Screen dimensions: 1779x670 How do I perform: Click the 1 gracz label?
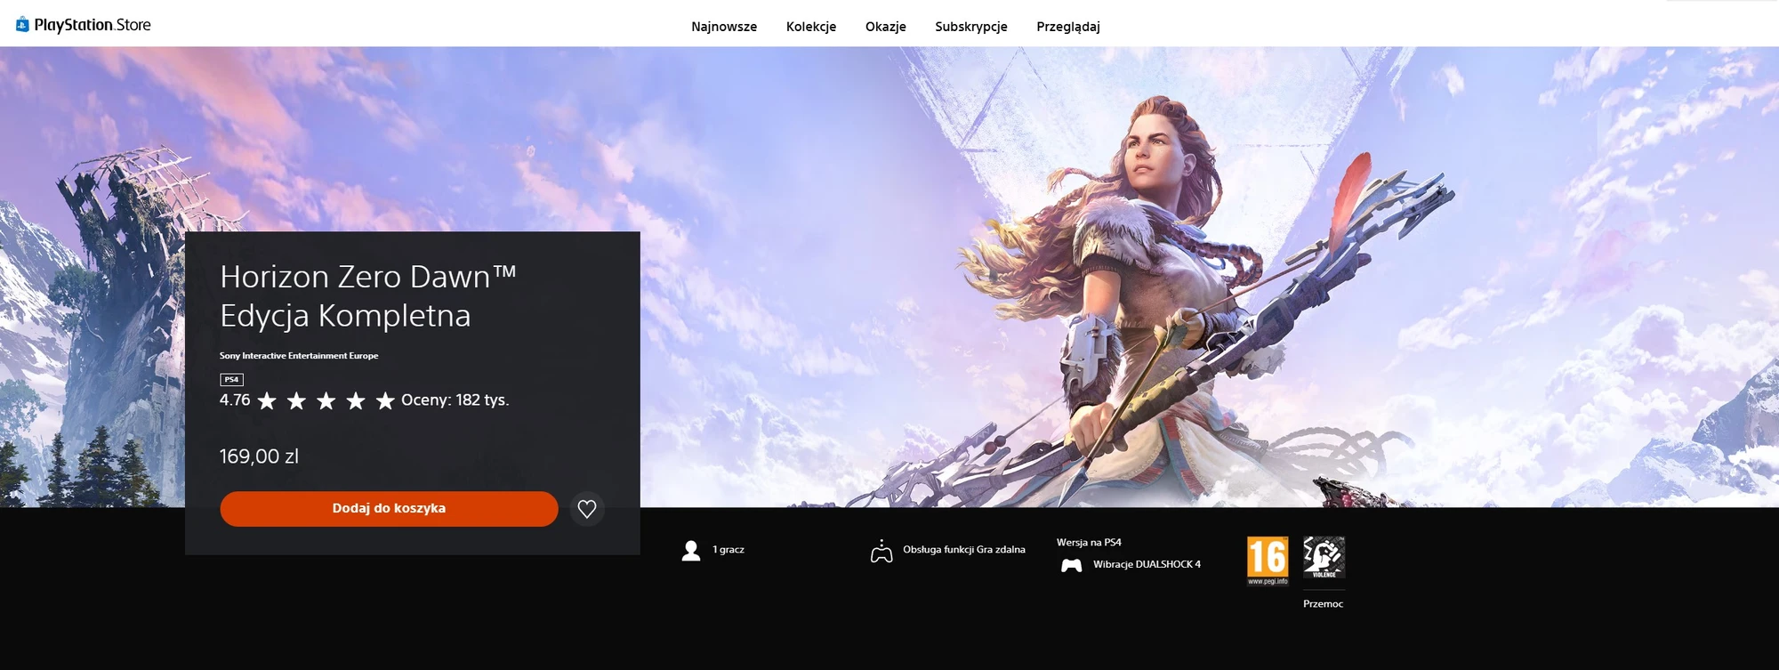(x=729, y=550)
